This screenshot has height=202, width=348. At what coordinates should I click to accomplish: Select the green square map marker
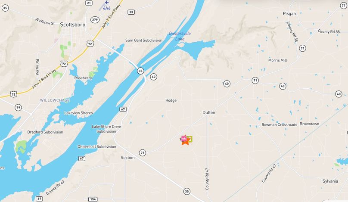pos(190,139)
